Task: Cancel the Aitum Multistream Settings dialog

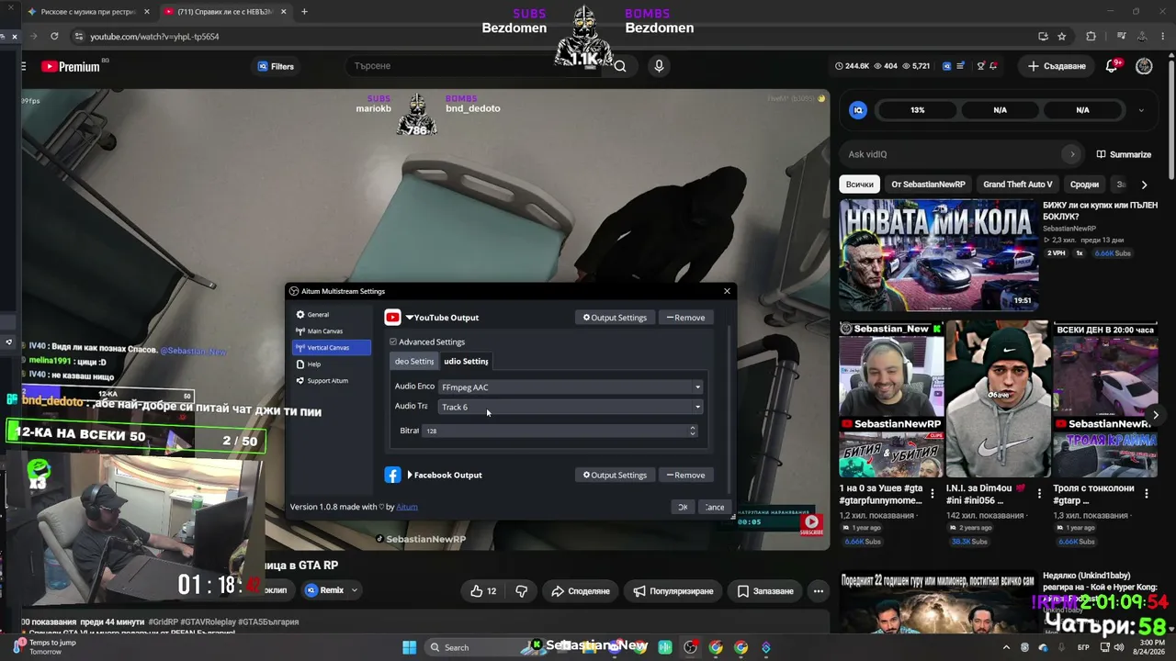Action: 715,508
